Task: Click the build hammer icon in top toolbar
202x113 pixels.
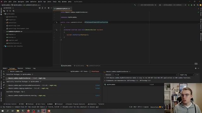Action: point(135,5)
